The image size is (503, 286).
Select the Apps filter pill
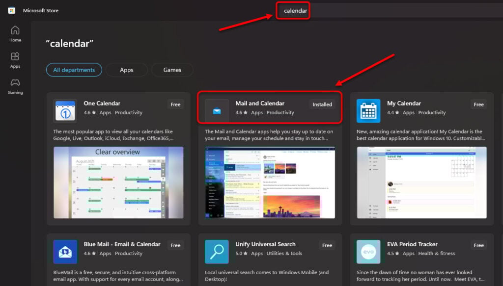127,70
